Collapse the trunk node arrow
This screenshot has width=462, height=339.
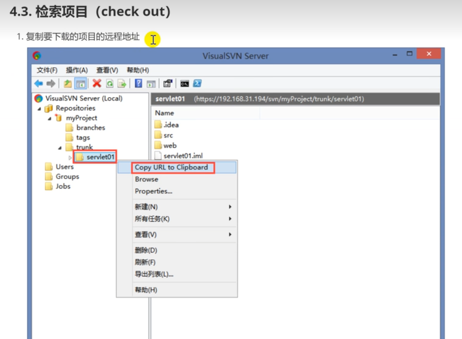(60, 148)
